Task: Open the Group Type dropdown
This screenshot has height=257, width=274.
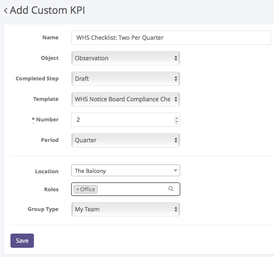Action: 126,209
